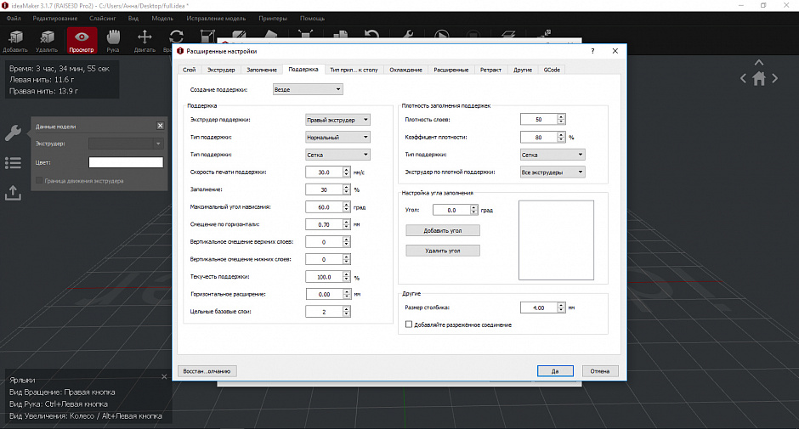799x429 pixels.
Task: Switch to the Экструдер tab
Action: click(221, 70)
